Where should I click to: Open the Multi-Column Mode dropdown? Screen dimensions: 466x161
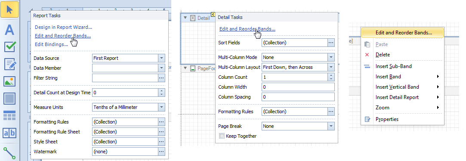point(331,57)
